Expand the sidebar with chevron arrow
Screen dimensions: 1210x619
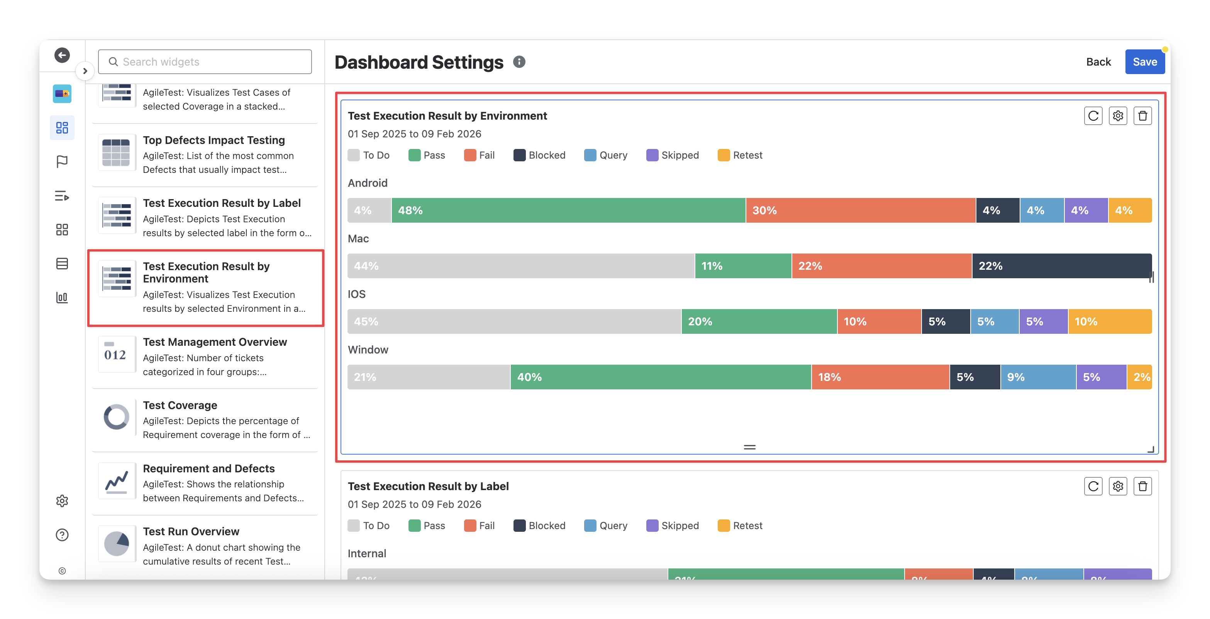point(85,71)
